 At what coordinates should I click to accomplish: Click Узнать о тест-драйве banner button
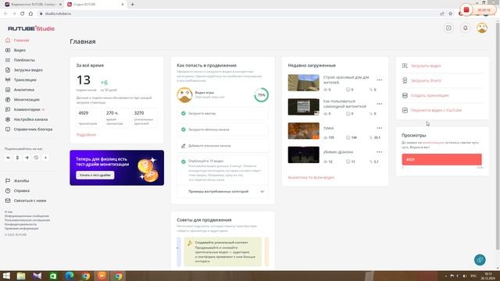tap(95, 175)
